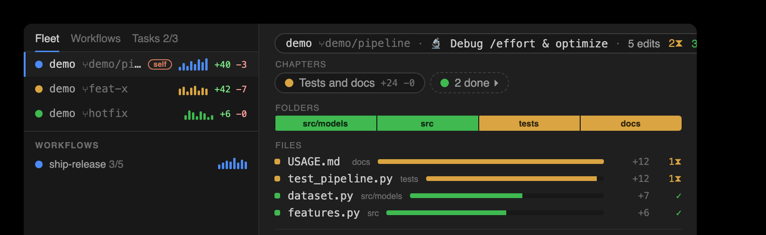The image size is (766, 235).
Task: Click the branch icon before hotfix
Action: click(85, 114)
